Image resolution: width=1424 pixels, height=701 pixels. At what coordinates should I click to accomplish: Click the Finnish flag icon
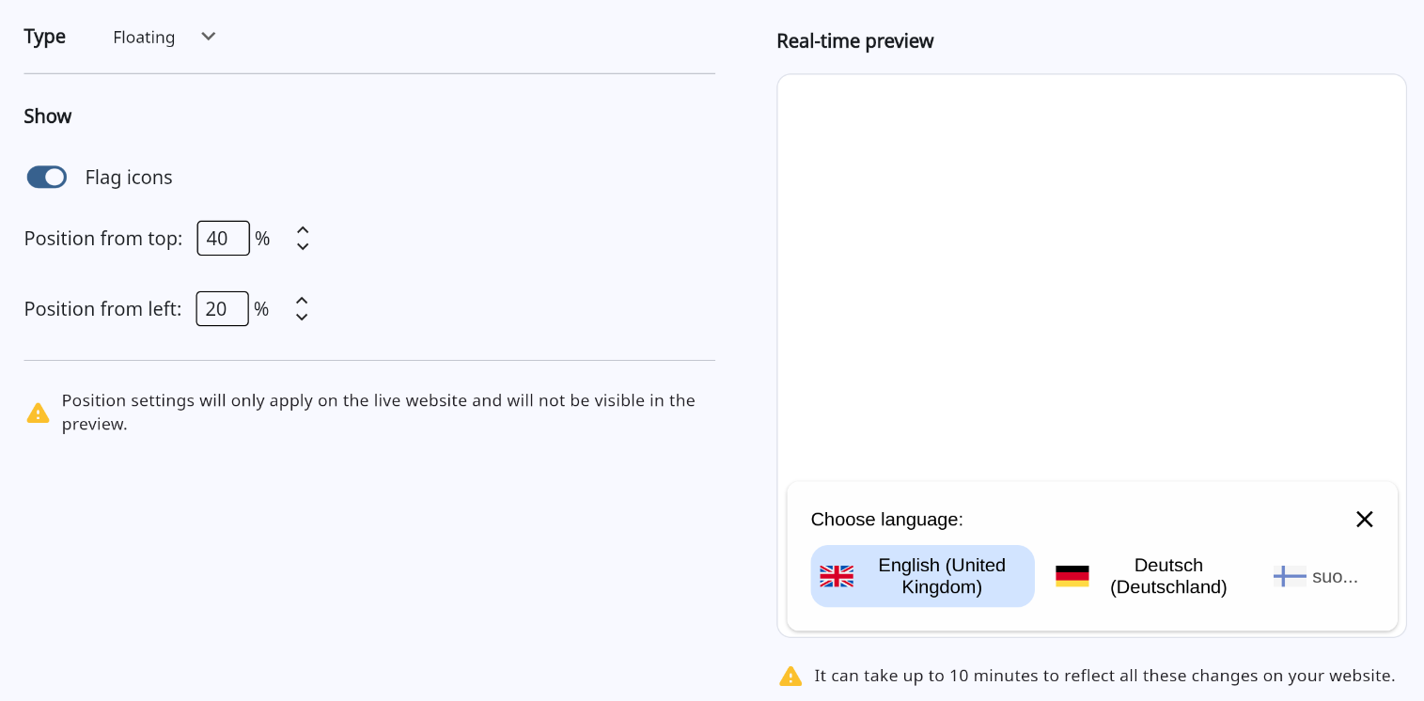tap(1290, 576)
